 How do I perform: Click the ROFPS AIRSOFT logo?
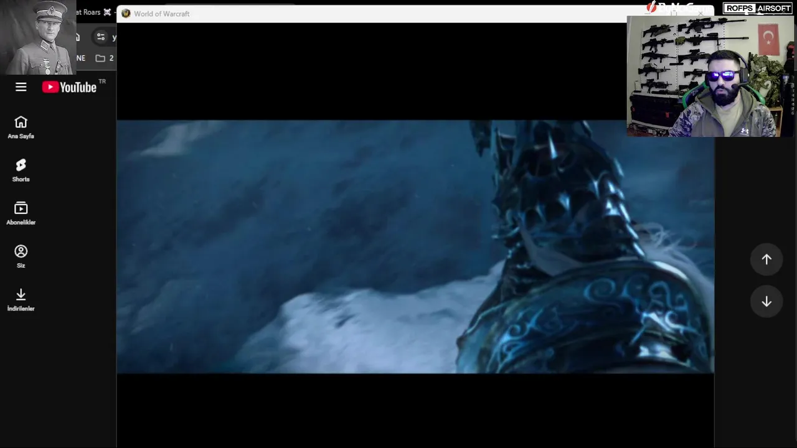pyautogui.click(x=758, y=8)
